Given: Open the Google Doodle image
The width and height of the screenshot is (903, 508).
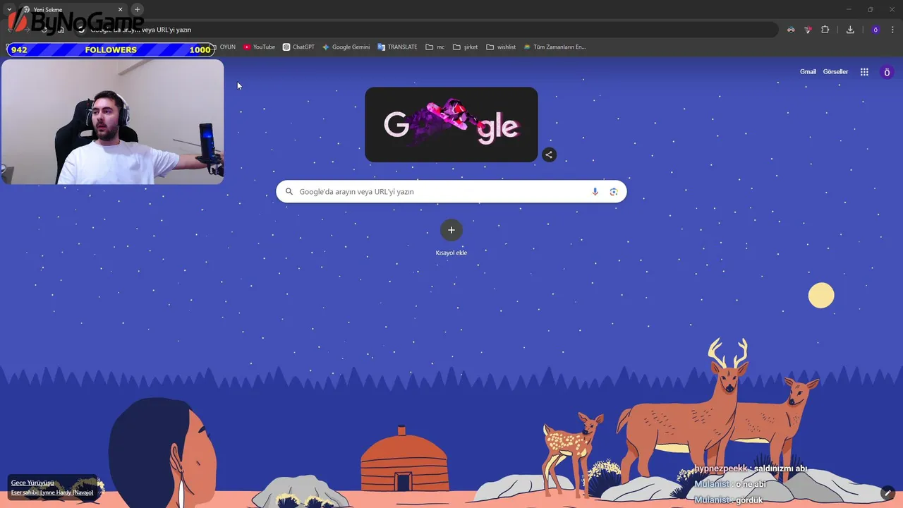Looking at the screenshot, I should pos(451,125).
